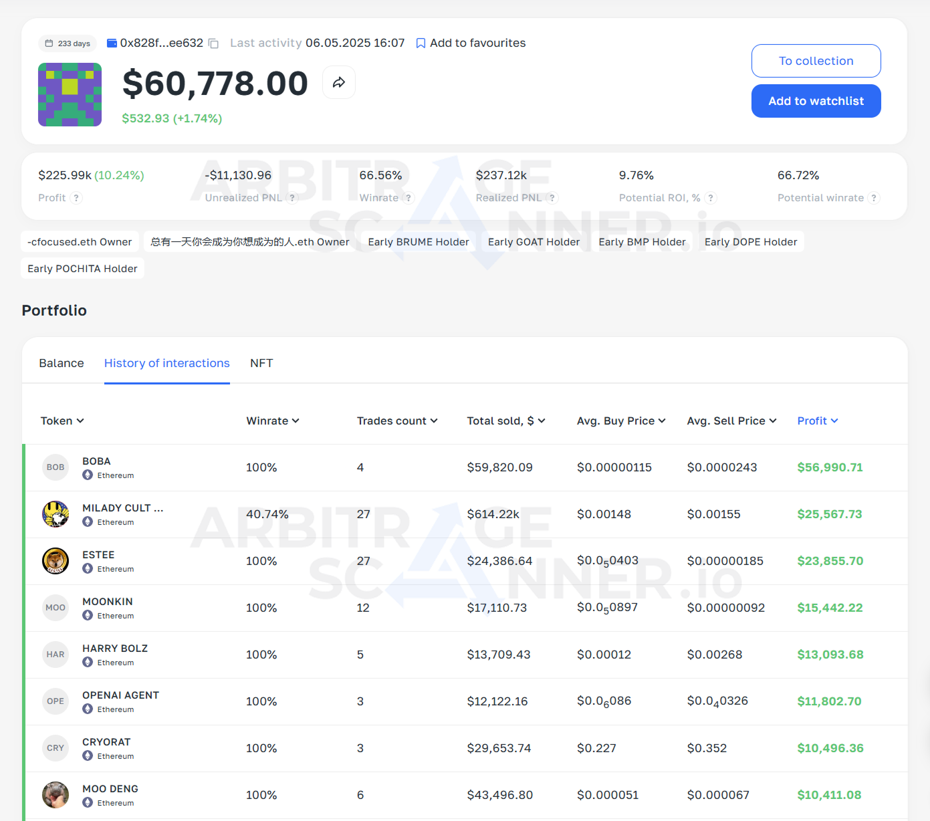Switch to the Balance tab

[x=62, y=363]
